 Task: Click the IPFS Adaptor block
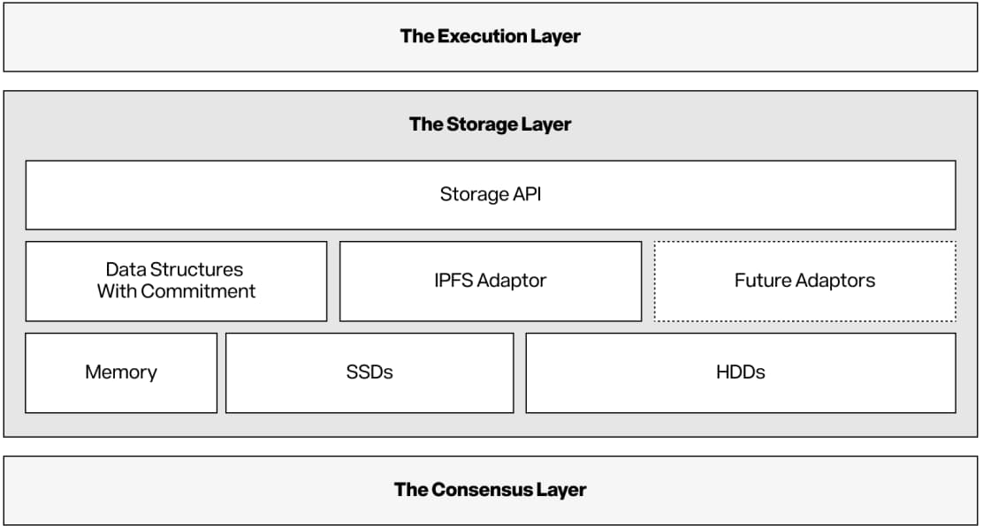coord(491,282)
